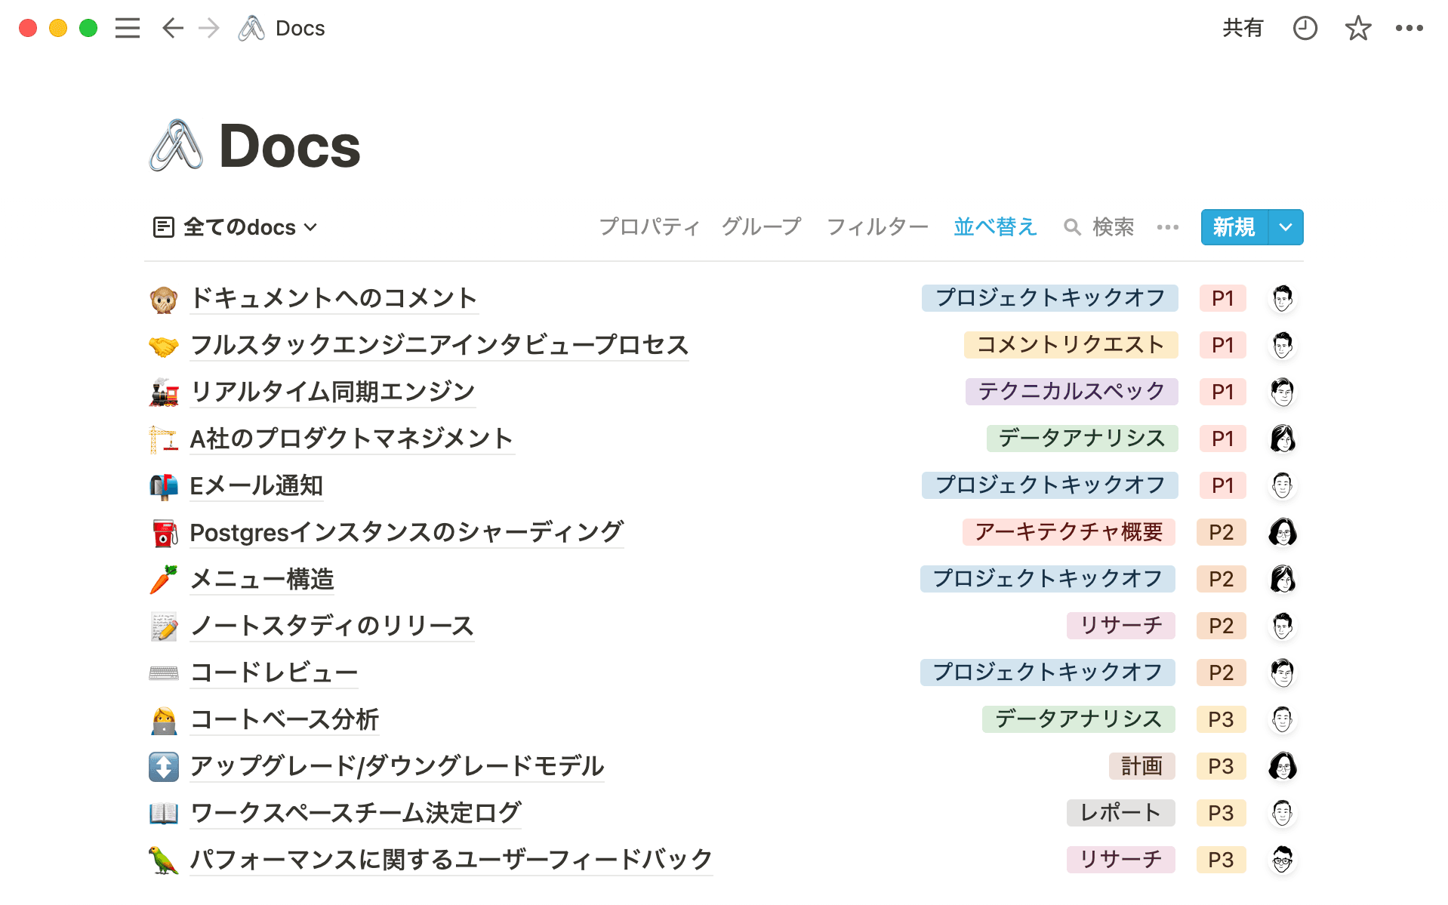
Task: Open the top-right more options menu
Action: (1407, 28)
